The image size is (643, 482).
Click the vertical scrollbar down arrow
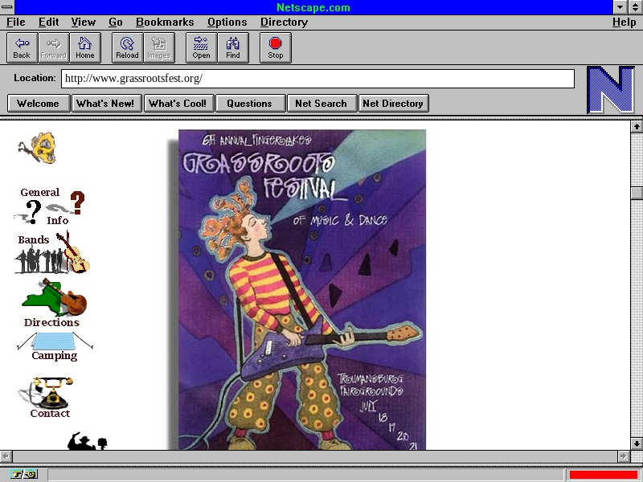click(x=637, y=443)
